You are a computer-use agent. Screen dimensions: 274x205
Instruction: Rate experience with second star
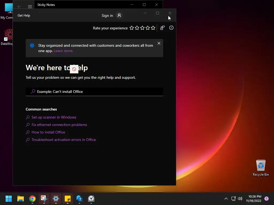click(x=137, y=28)
